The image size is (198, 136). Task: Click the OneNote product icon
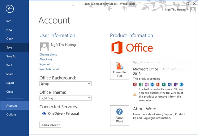[x=146, y=84]
